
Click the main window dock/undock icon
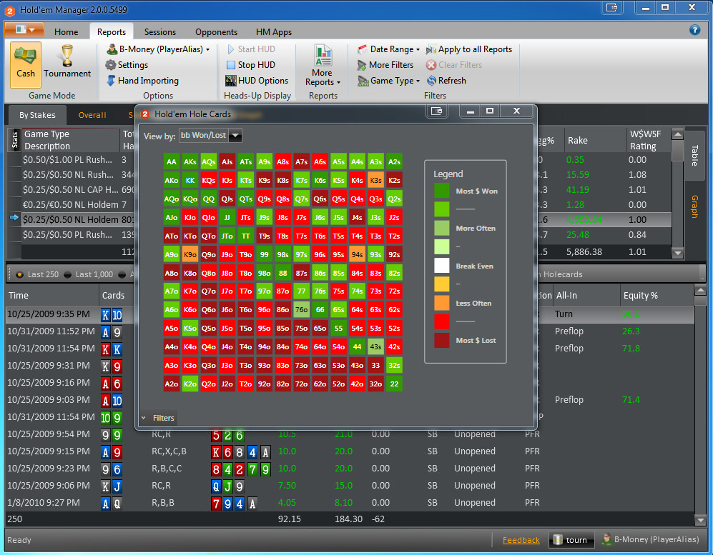[x=612, y=7]
